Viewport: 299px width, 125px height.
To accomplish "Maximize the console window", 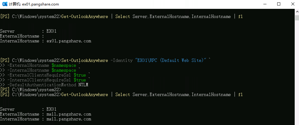I will click(279, 4).
